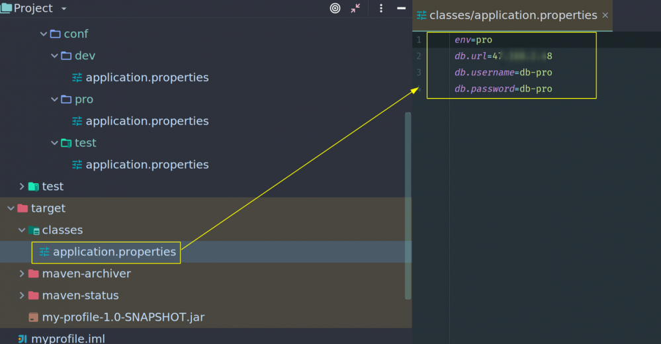Collapse the conf folder
The width and height of the screenshot is (661, 344).
(44, 34)
